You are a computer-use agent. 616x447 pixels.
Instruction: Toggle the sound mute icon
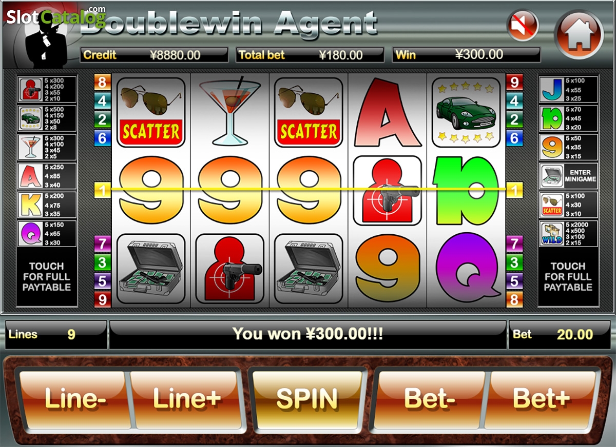(x=523, y=26)
